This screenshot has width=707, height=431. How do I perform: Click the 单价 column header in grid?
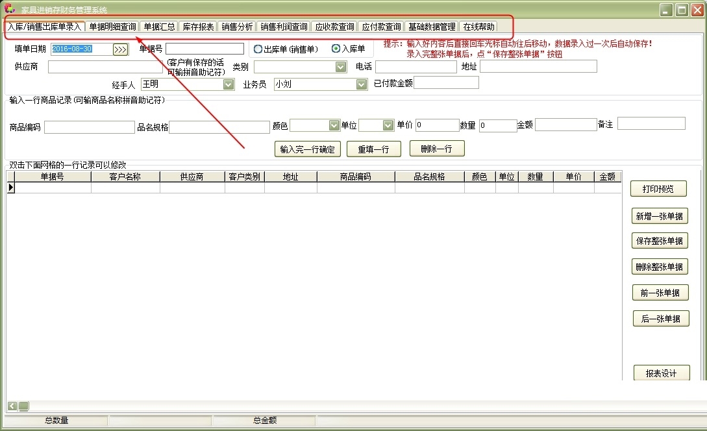point(573,177)
